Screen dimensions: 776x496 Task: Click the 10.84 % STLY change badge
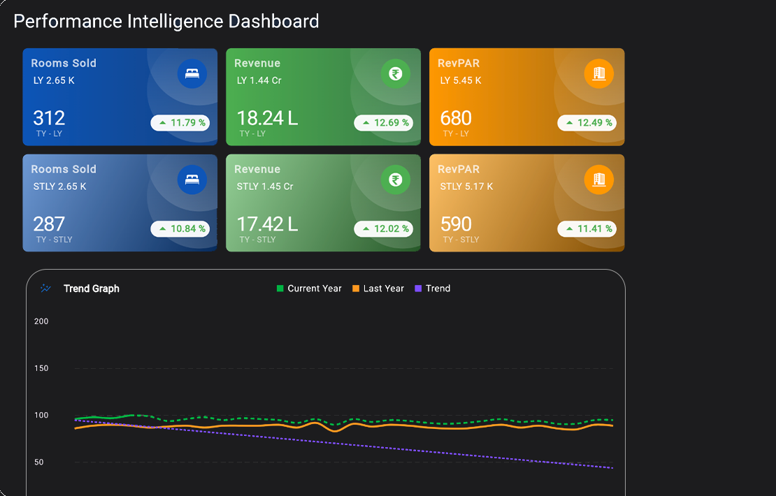point(180,228)
